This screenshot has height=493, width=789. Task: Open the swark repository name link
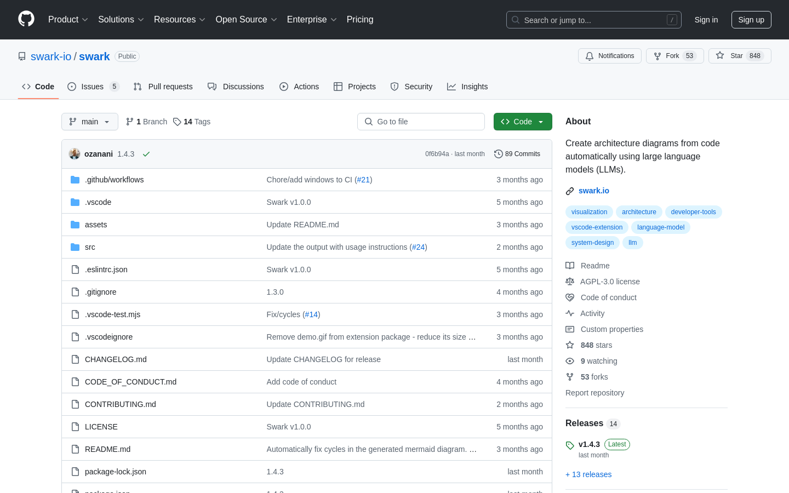click(94, 56)
